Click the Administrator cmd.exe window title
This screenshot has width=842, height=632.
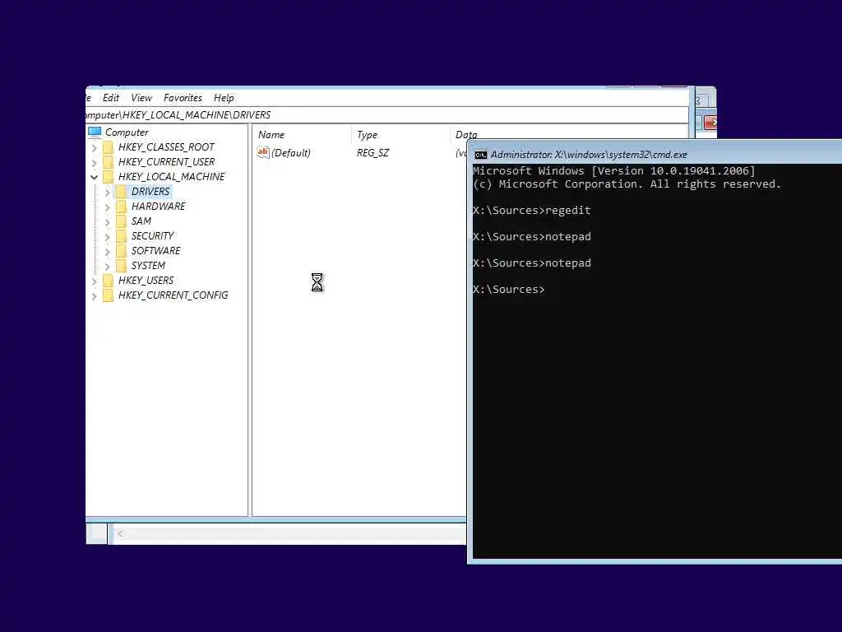point(589,155)
